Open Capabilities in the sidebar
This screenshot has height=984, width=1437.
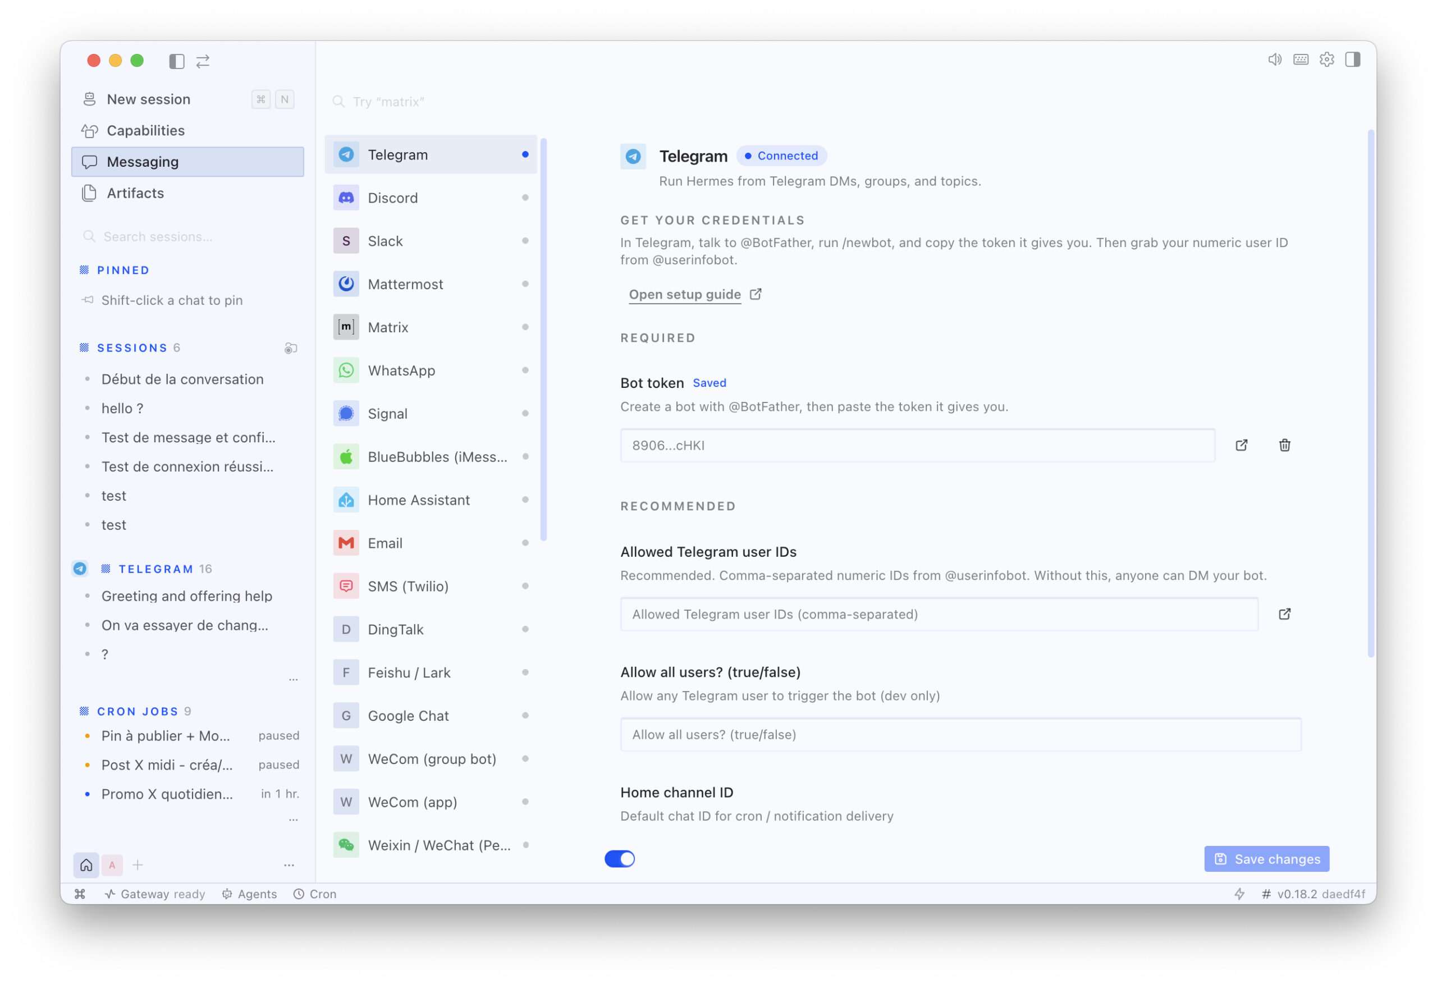(x=188, y=130)
